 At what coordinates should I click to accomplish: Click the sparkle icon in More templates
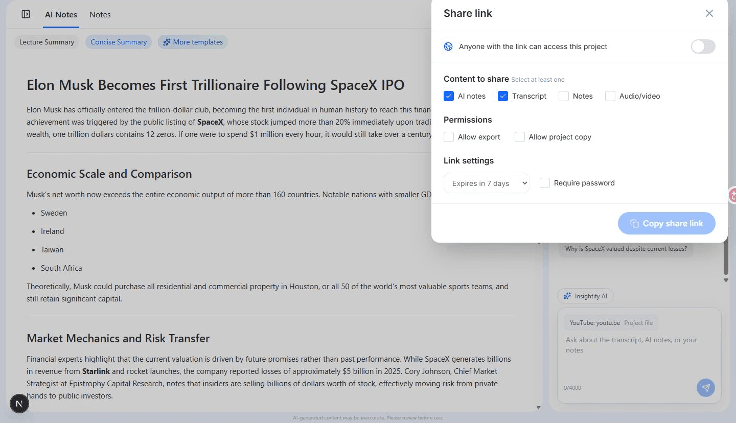pos(167,42)
